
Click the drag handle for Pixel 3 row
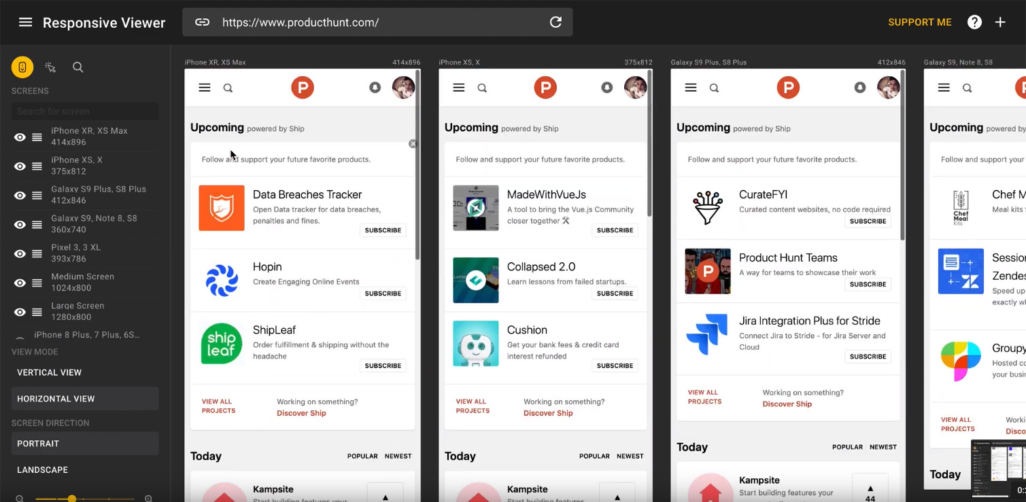pos(37,254)
